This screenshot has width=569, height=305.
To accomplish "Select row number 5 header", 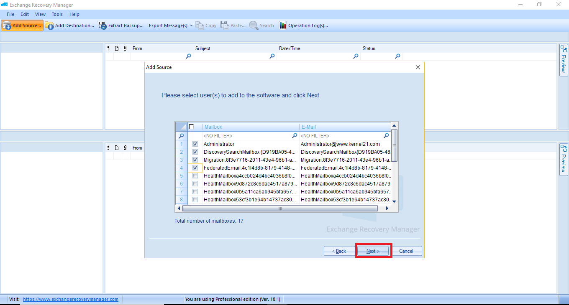I will (181, 176).
